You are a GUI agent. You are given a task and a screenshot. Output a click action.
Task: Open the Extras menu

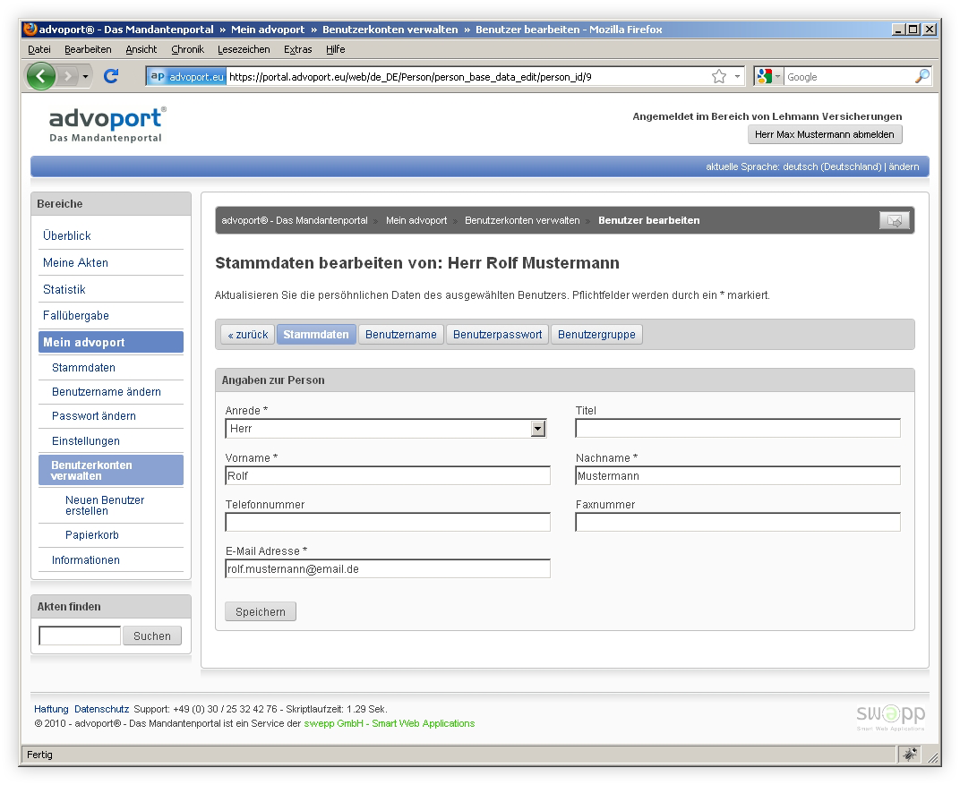pos(297,49)
